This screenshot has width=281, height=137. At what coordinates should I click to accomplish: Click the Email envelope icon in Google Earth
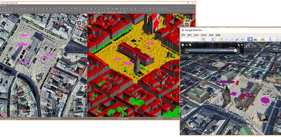point(278,39)
